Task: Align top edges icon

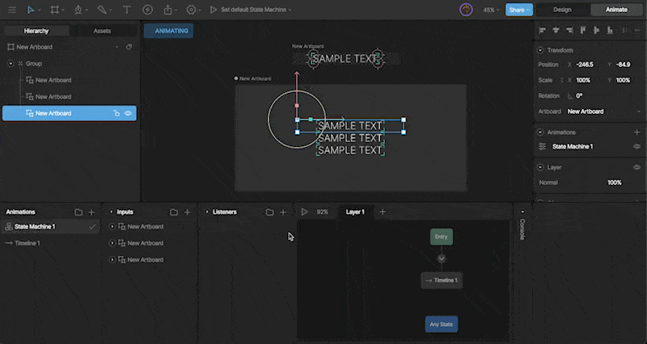Action: coord(583,30)
